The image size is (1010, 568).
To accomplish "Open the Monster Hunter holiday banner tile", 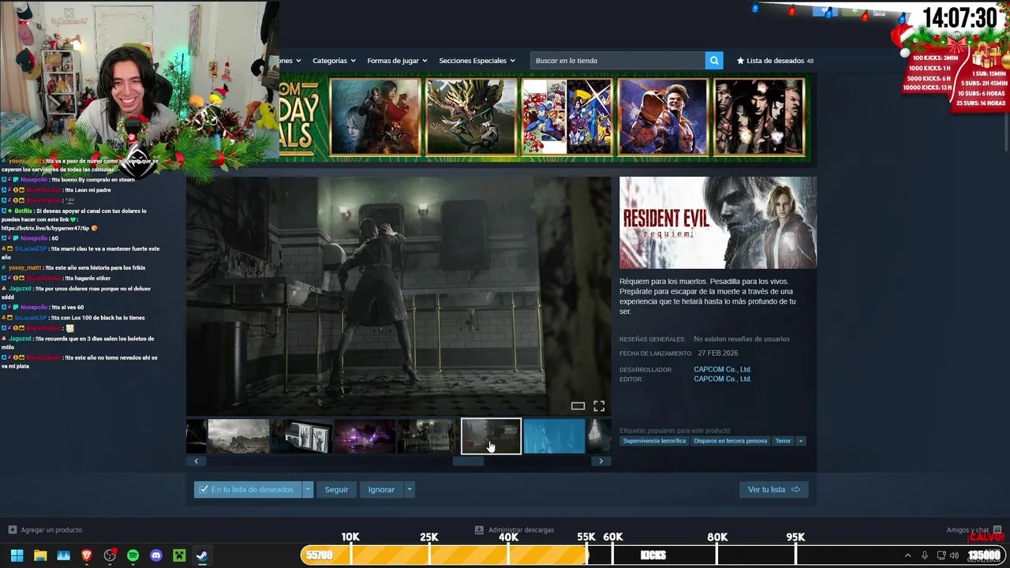I will tap(471, 117).
